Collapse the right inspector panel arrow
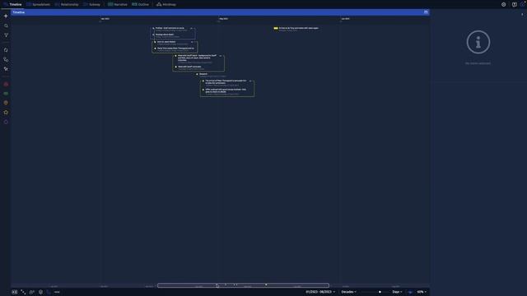Image resolution: width=527 pixels, height=296 pixels. (522, 15)
